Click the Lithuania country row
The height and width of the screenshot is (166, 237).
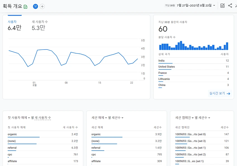click(x=193, y=79)
